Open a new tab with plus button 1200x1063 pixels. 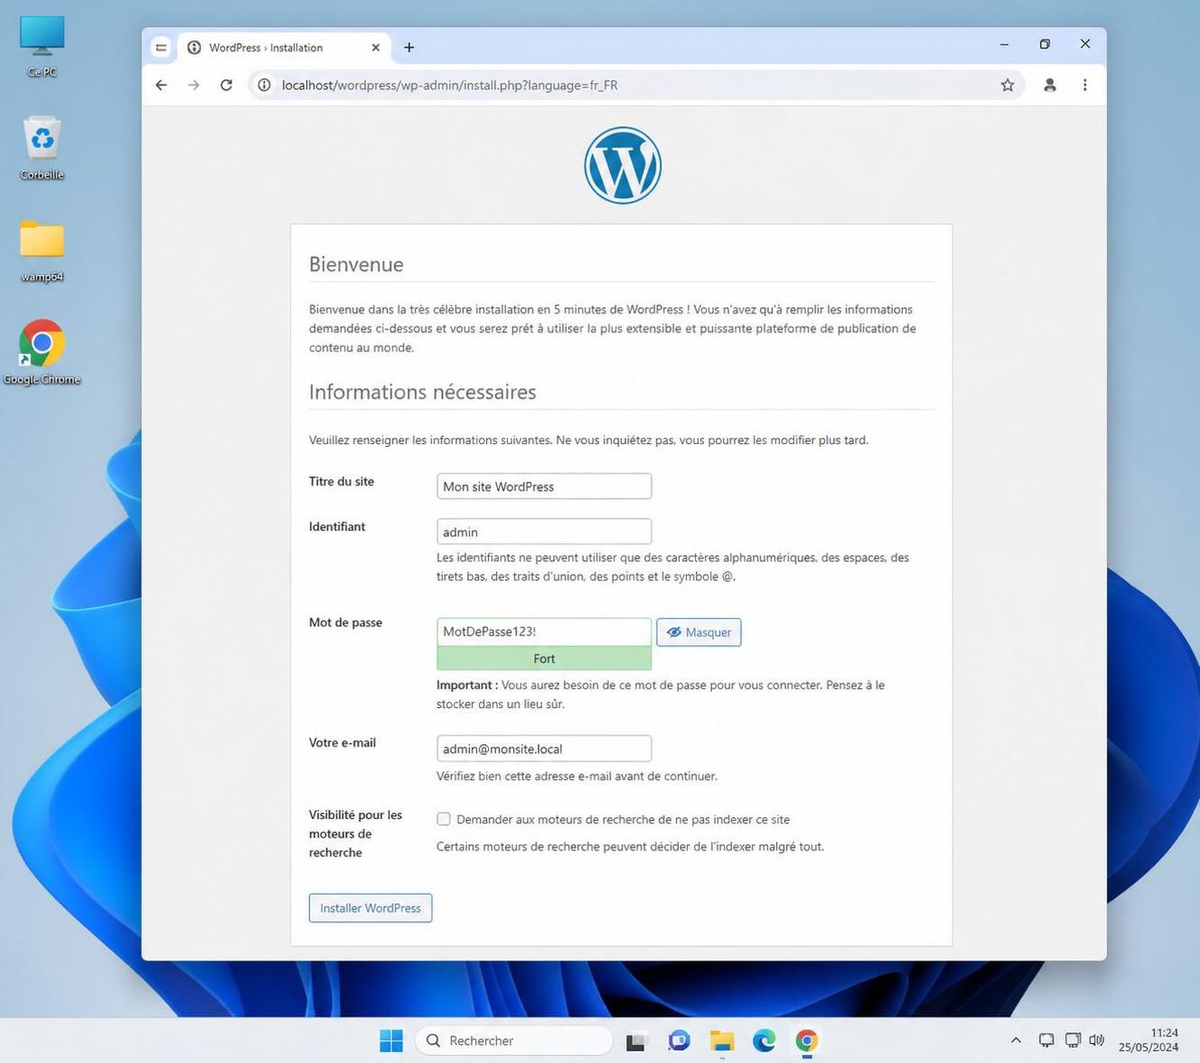coord(409,48)
